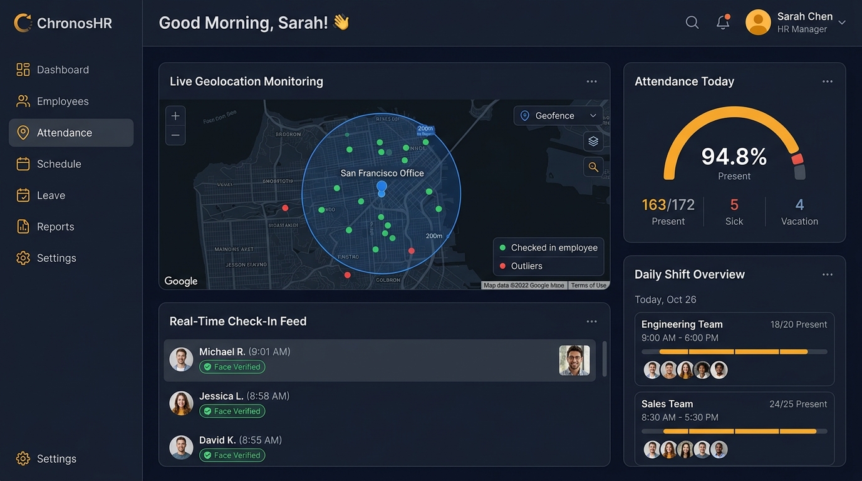Click the Terms of Use map link

[589, 286]
